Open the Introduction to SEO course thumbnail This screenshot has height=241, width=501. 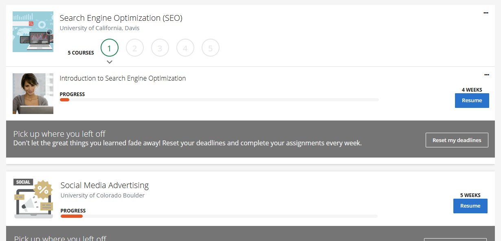[x=33, y=94]
